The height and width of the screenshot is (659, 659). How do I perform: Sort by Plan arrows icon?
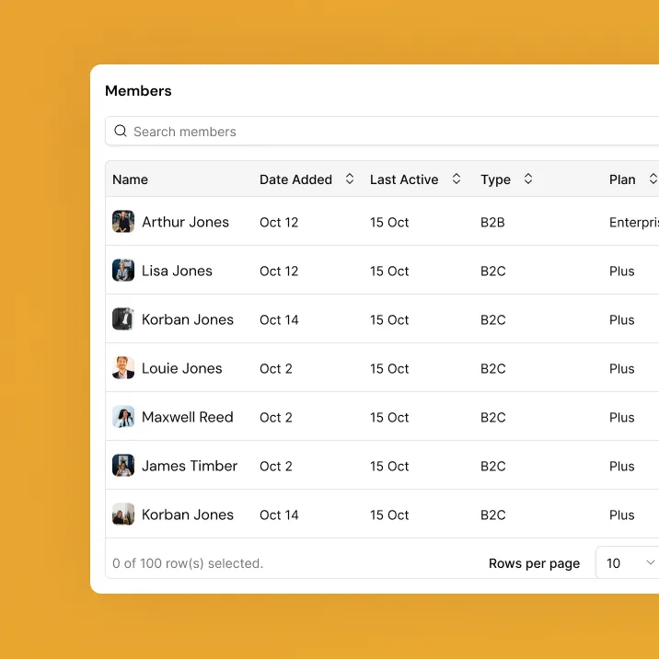tap(653, 179)
